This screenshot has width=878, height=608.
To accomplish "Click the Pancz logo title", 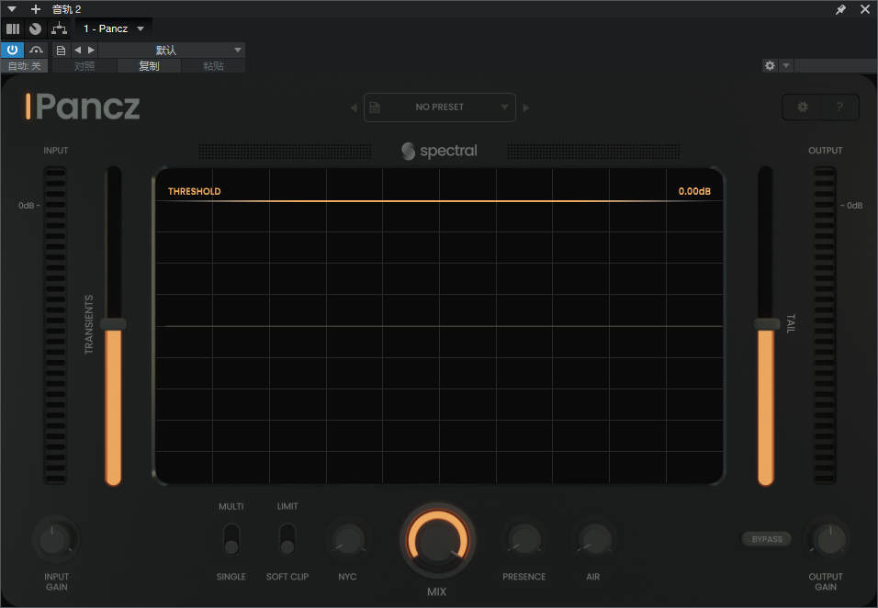I will click(x=83, y=107).
